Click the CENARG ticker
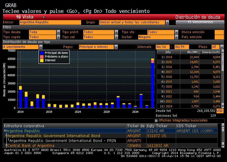The height and width of the screenshot is (162, 227). pyautogui.click(x=134, y=146)
